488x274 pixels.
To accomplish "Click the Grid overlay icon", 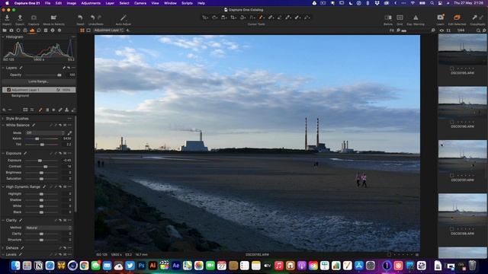I will click(400, 18).
